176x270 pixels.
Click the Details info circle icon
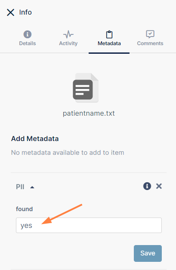[28, 34]
